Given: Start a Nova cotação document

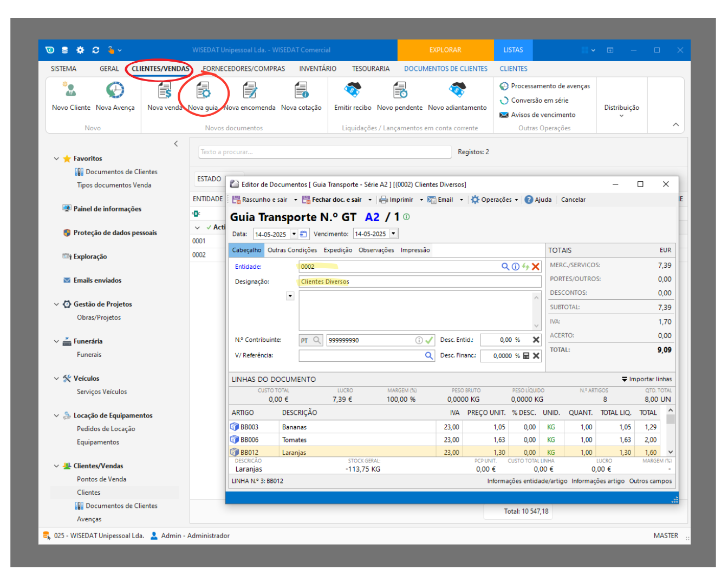Looking at the screenshot, I should pyautogui.click(x=301, y=91).
